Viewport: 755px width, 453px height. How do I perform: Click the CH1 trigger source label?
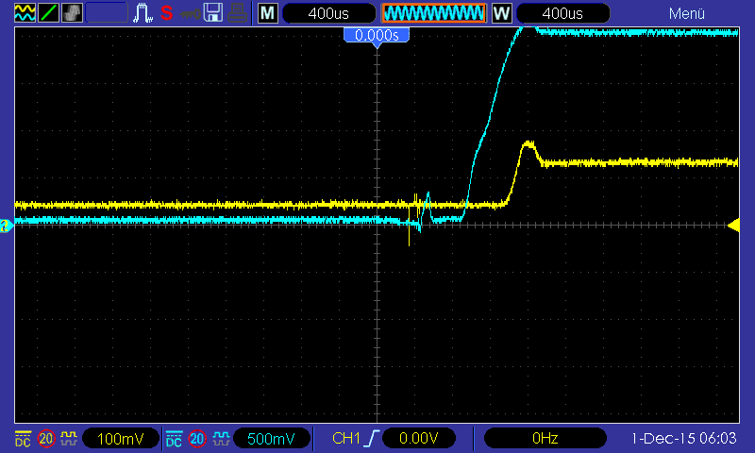pos(345,439)
